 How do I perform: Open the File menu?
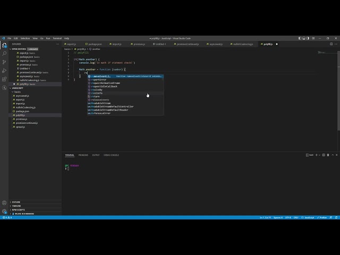pyautogui.click(x=10, y=38)
